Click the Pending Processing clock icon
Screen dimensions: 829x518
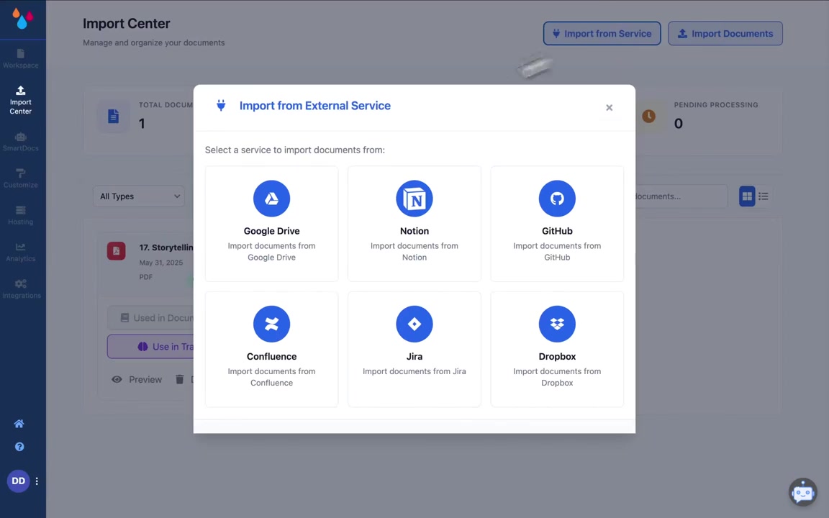click(x=648, y=117)
